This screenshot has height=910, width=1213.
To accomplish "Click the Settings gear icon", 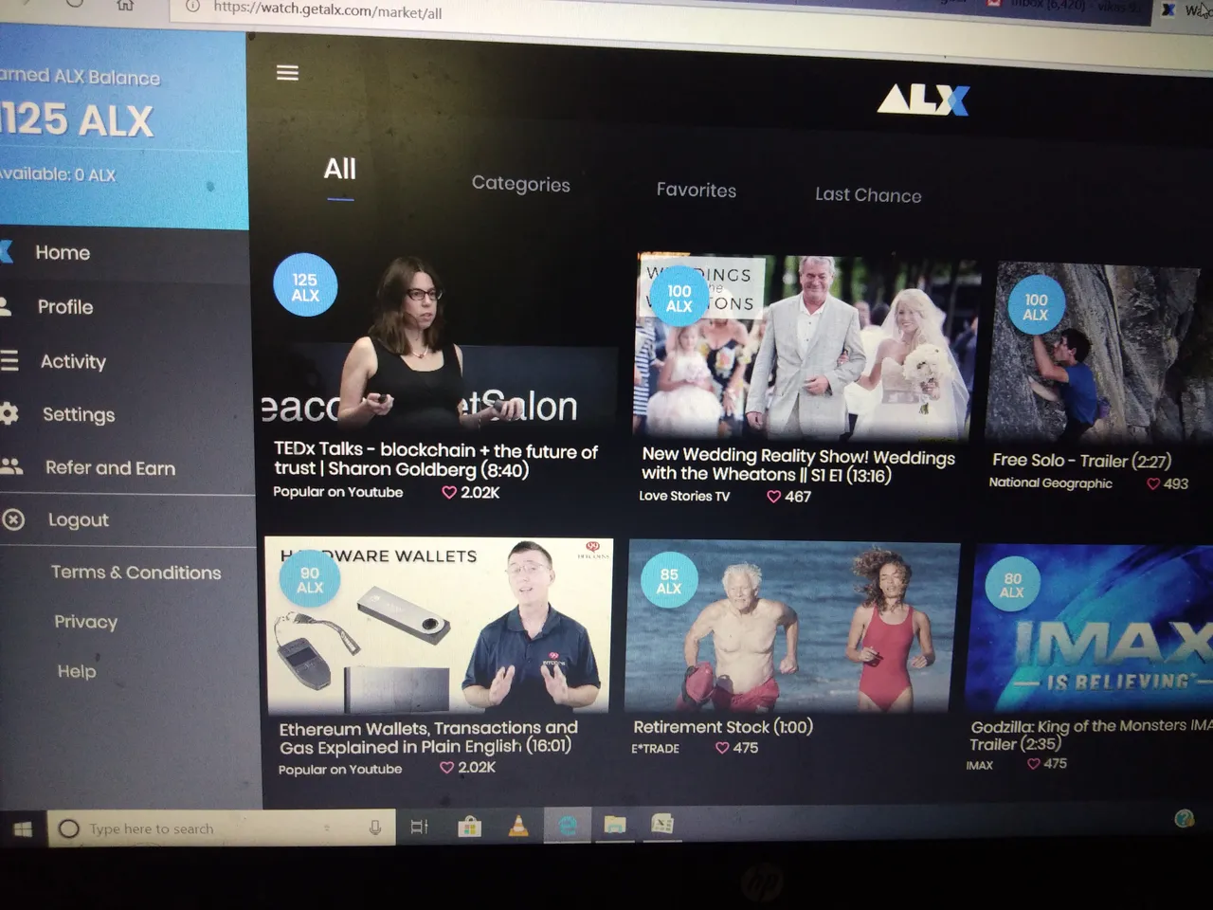I will click(9, 413).
